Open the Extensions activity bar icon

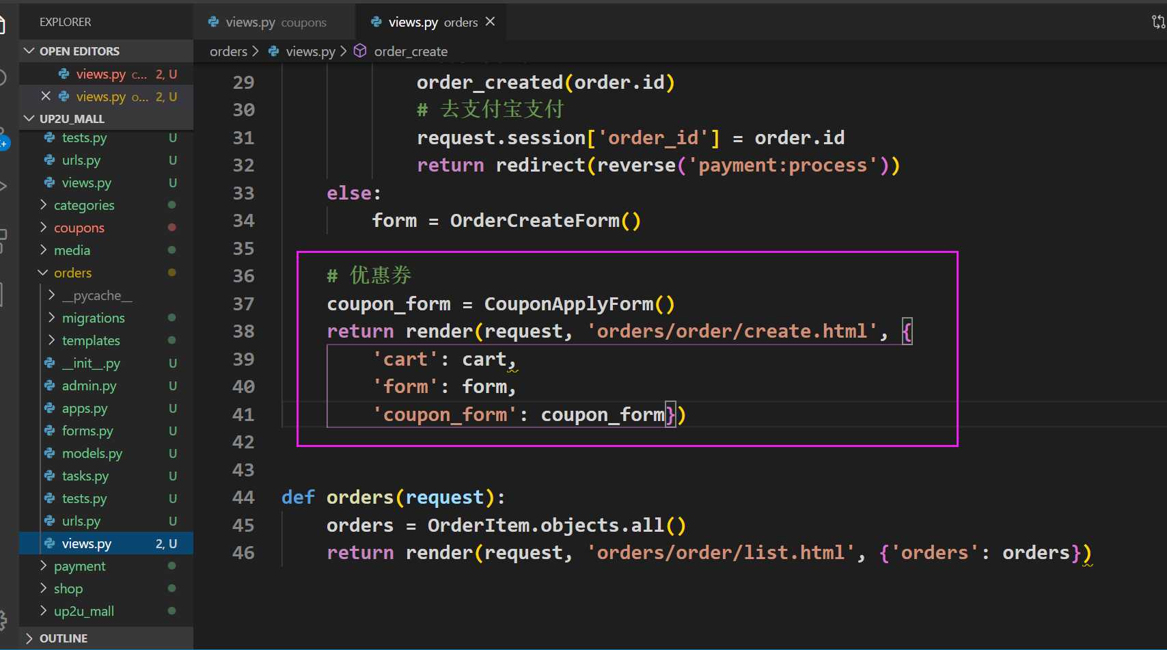[x=3, y=241]
